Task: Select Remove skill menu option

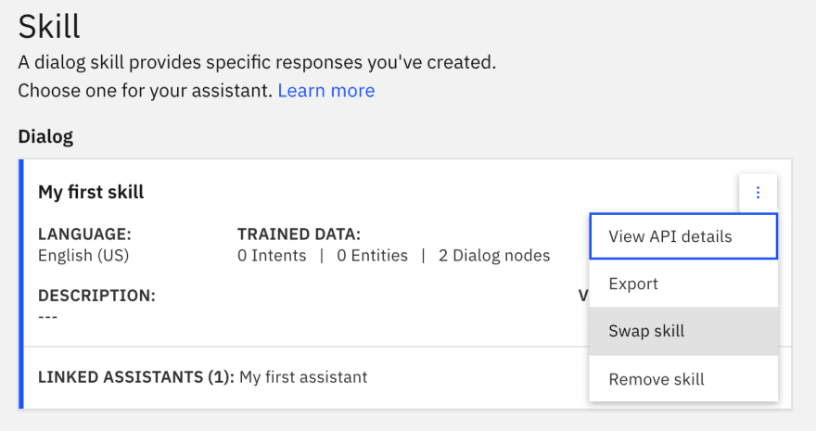Action: tap(683, 378)
